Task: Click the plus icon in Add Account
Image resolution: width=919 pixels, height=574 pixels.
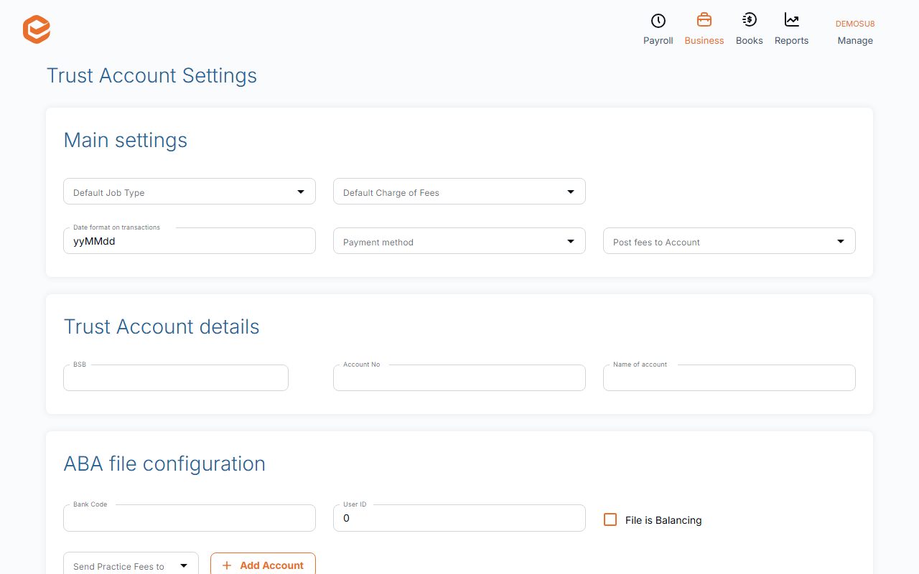Action: coord(227,565)
